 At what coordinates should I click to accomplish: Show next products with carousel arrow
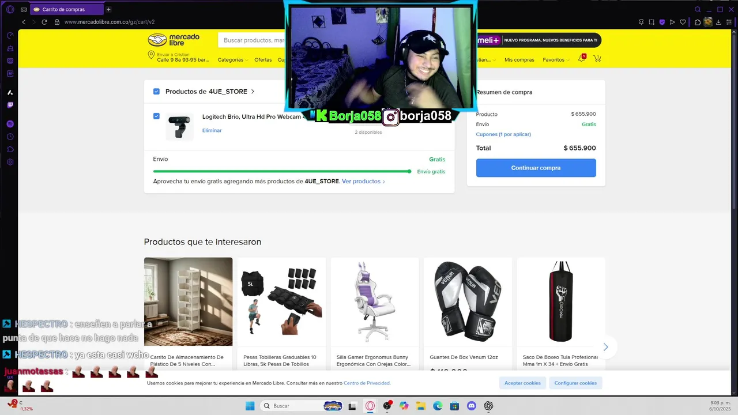[605, 347]
